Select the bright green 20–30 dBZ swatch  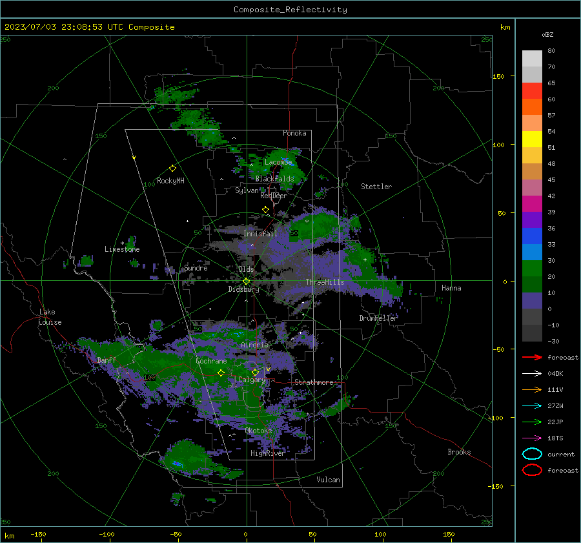532,269
